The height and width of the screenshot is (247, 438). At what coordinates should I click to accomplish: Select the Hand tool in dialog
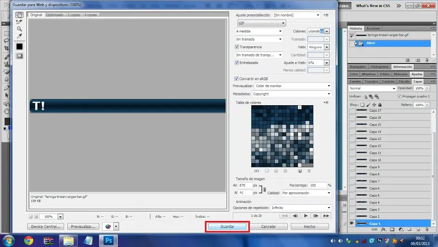coord(19,15)
